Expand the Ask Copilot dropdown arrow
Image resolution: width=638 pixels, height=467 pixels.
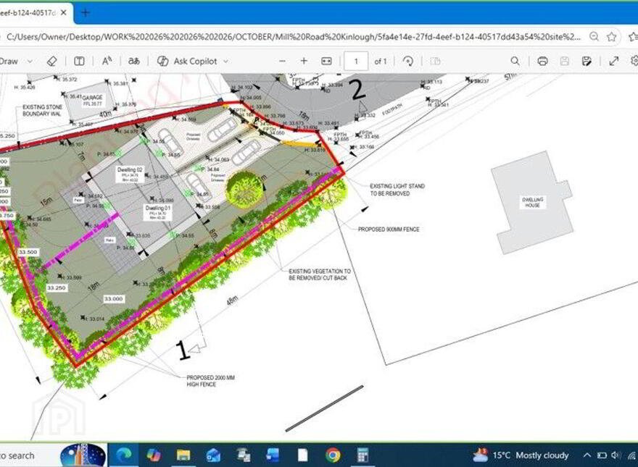(225, 62)
